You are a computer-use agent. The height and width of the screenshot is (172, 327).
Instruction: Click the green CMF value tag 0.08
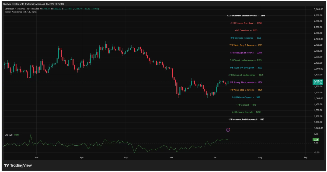[315, 140]
